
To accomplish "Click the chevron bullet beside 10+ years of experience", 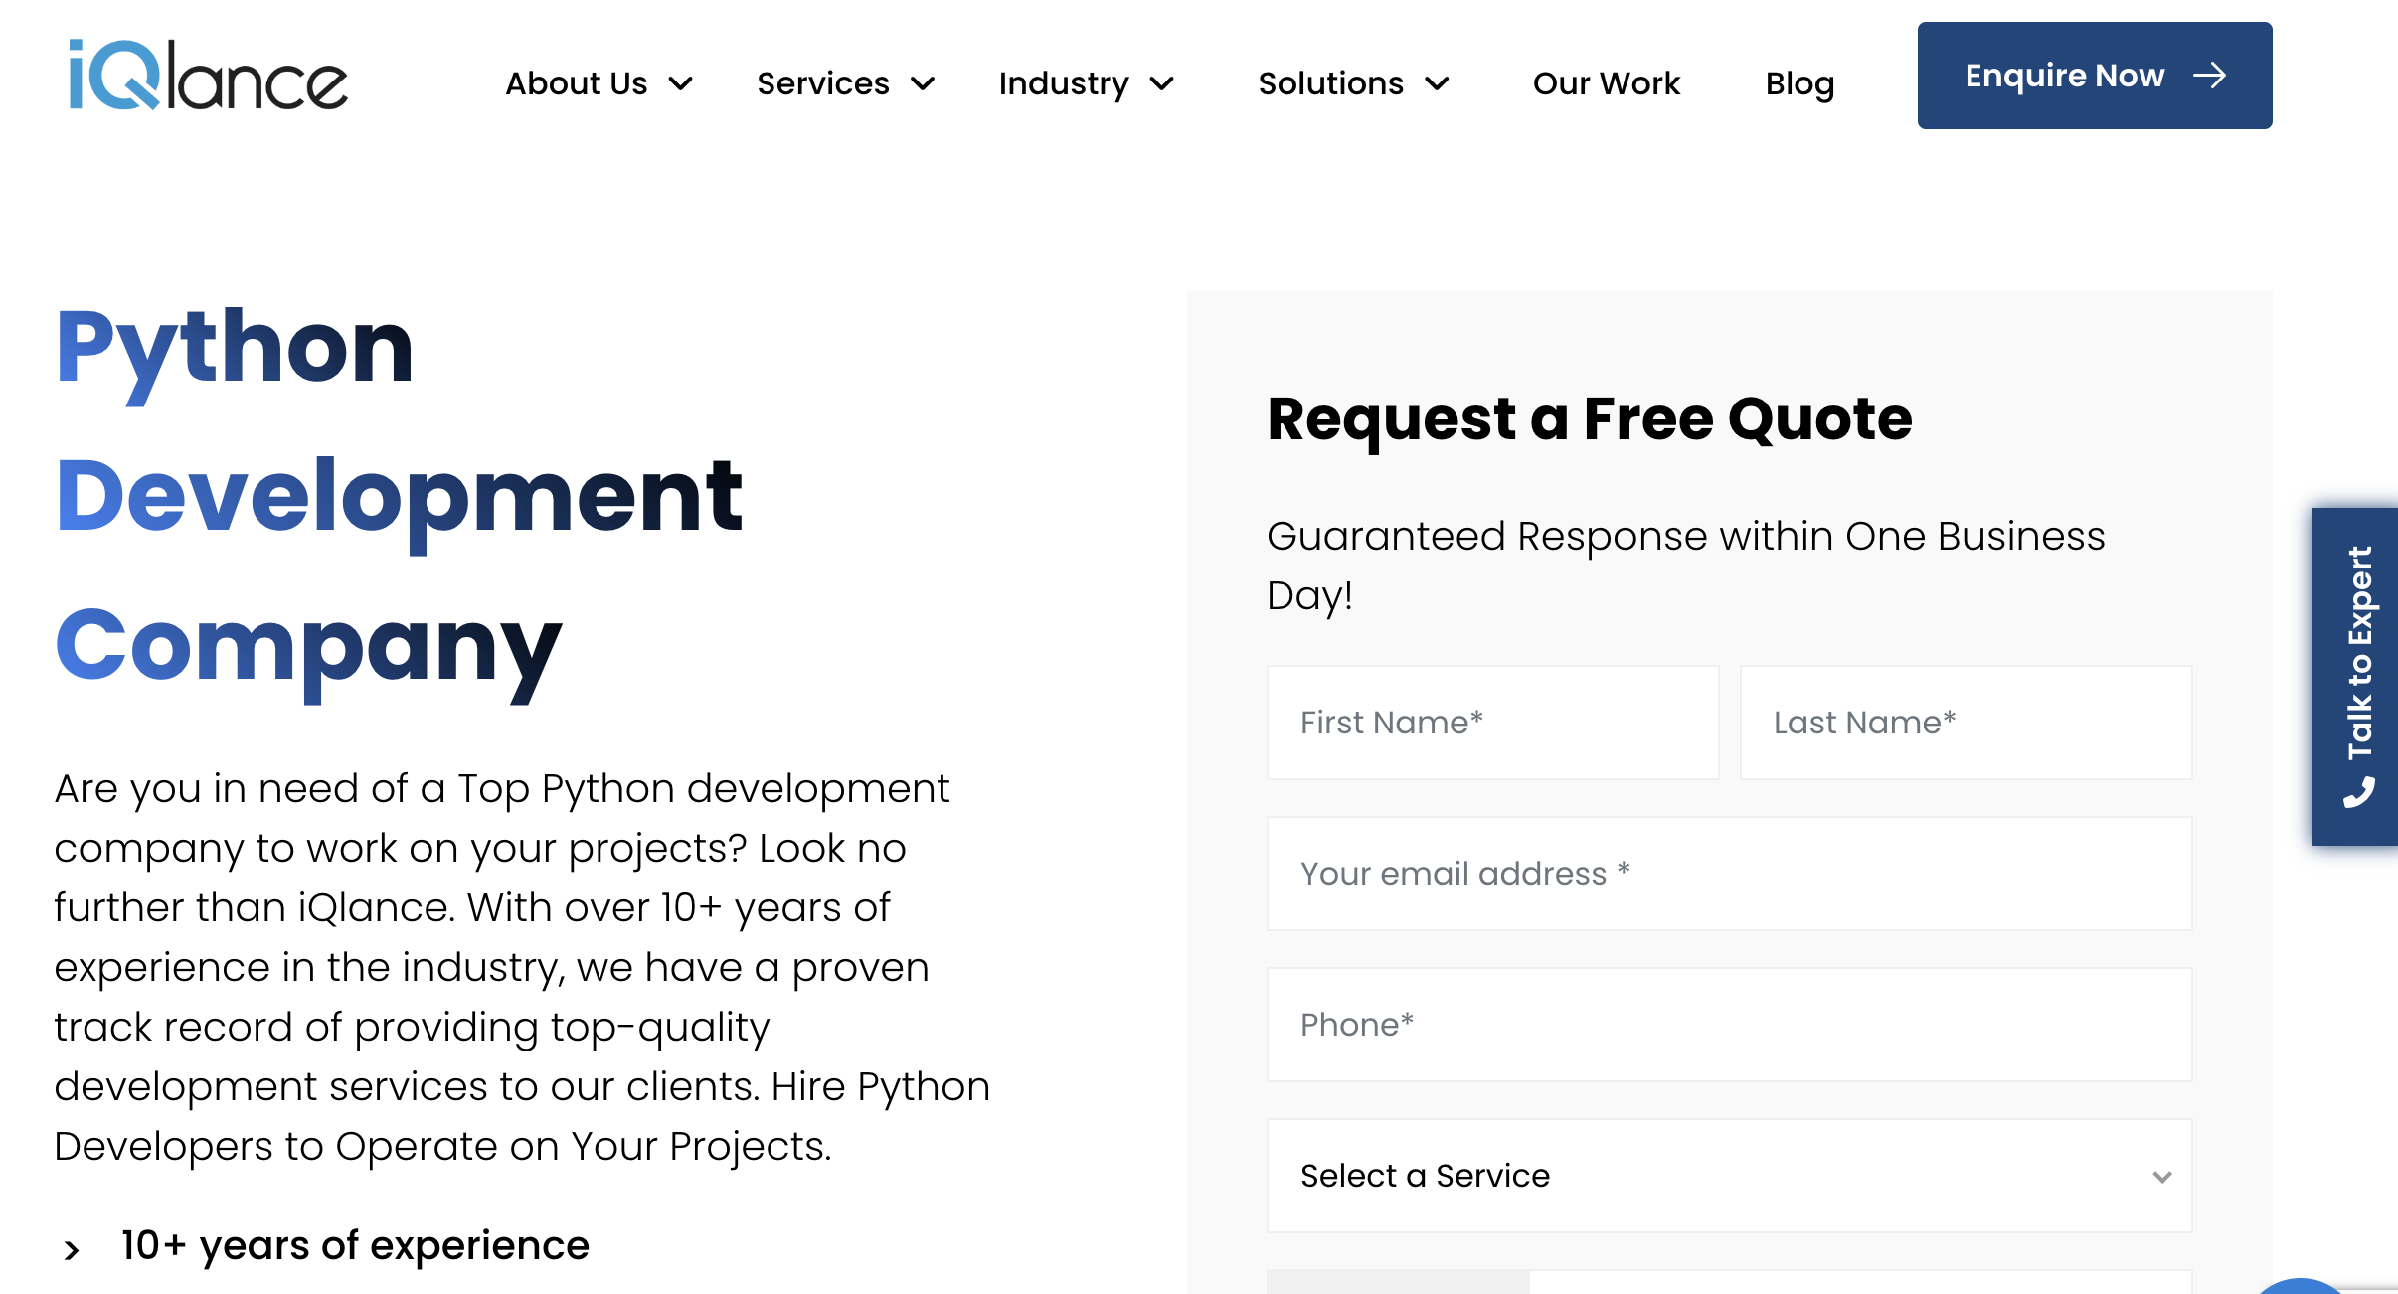I will pyautogui.click(x=72, y=1250).
